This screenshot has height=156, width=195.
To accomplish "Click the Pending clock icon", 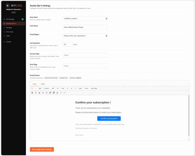I will (x=4, y=28).
